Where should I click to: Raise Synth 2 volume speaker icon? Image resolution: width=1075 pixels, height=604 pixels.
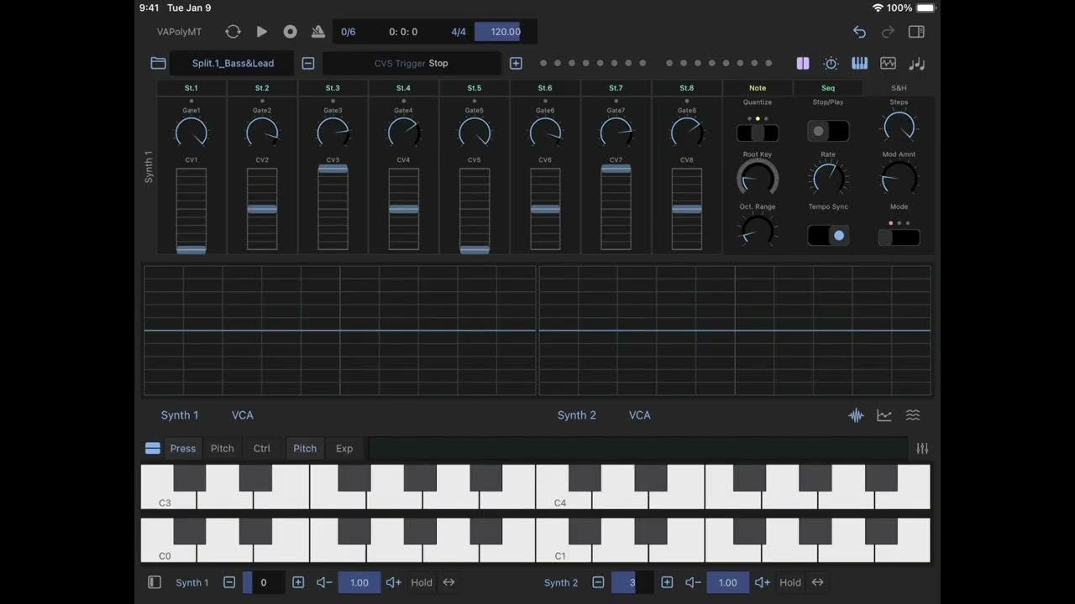point(763,582)
